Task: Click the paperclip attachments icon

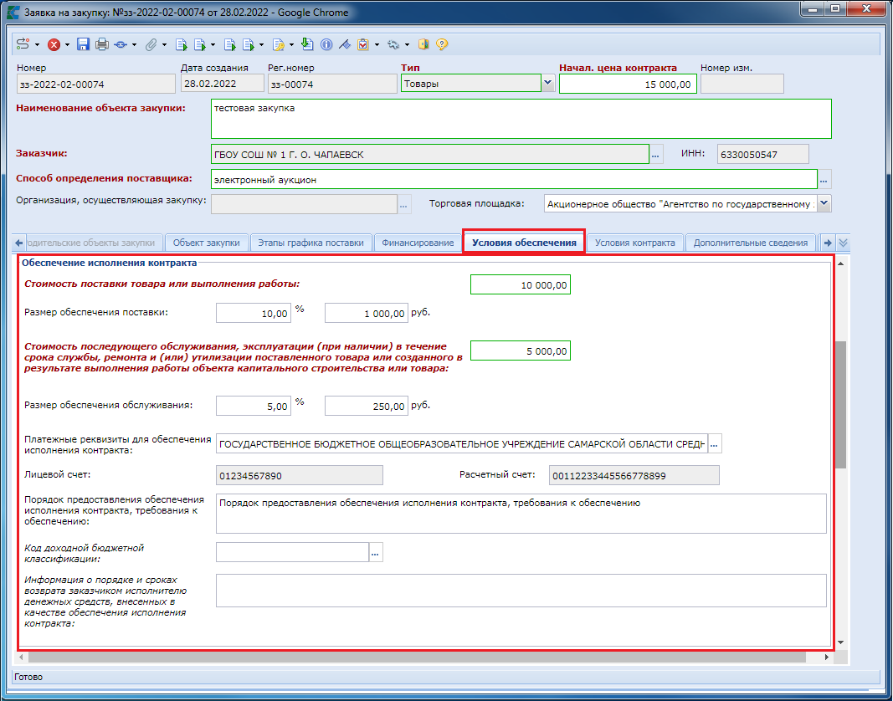Action: (x=151, y=44)
